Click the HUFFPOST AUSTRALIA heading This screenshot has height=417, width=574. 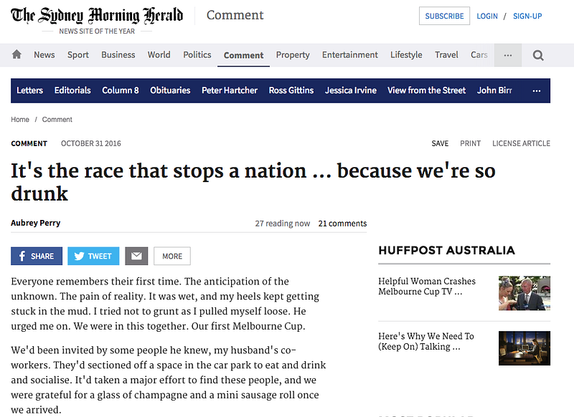coord(446,250)
